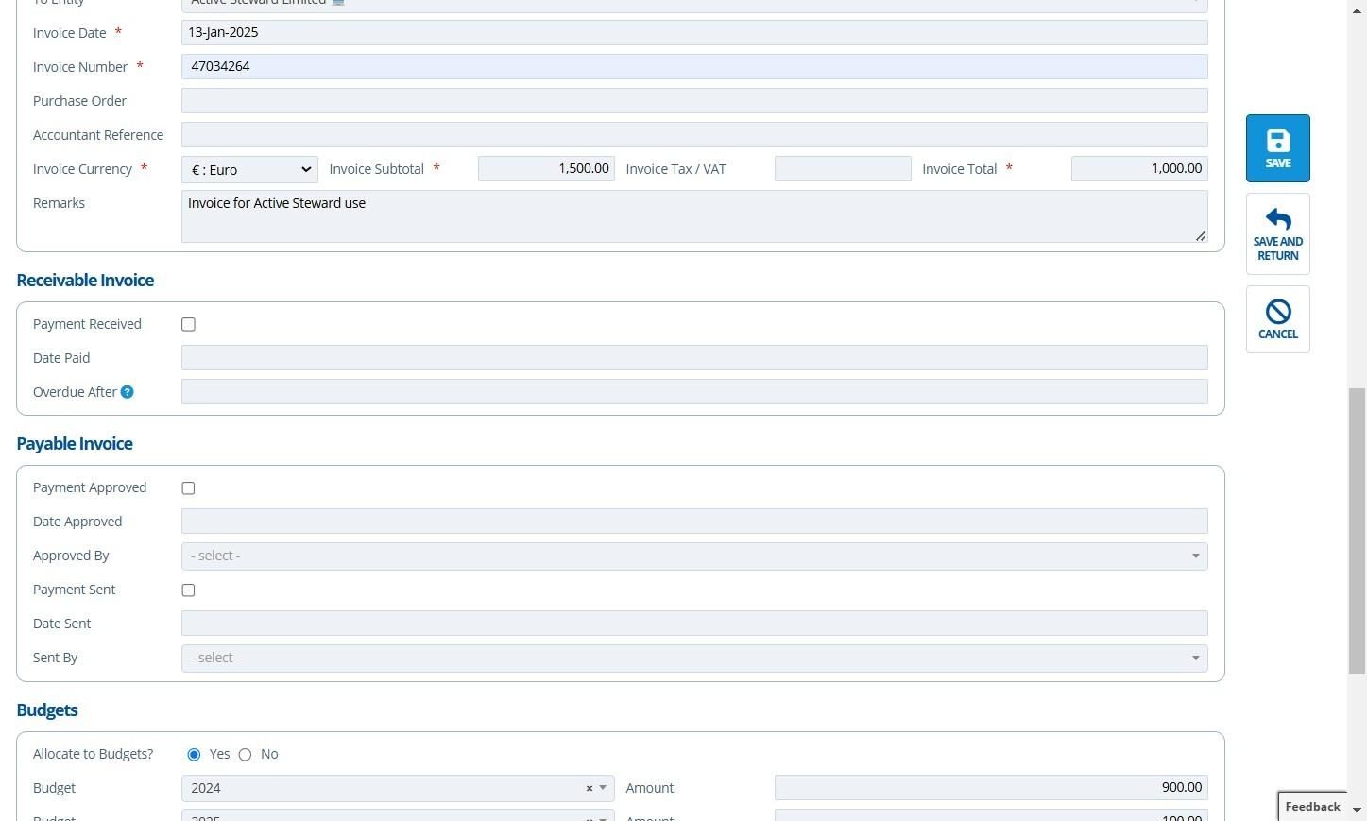Show help for Overdue After

pyautogui.click(x=128, y=392)
